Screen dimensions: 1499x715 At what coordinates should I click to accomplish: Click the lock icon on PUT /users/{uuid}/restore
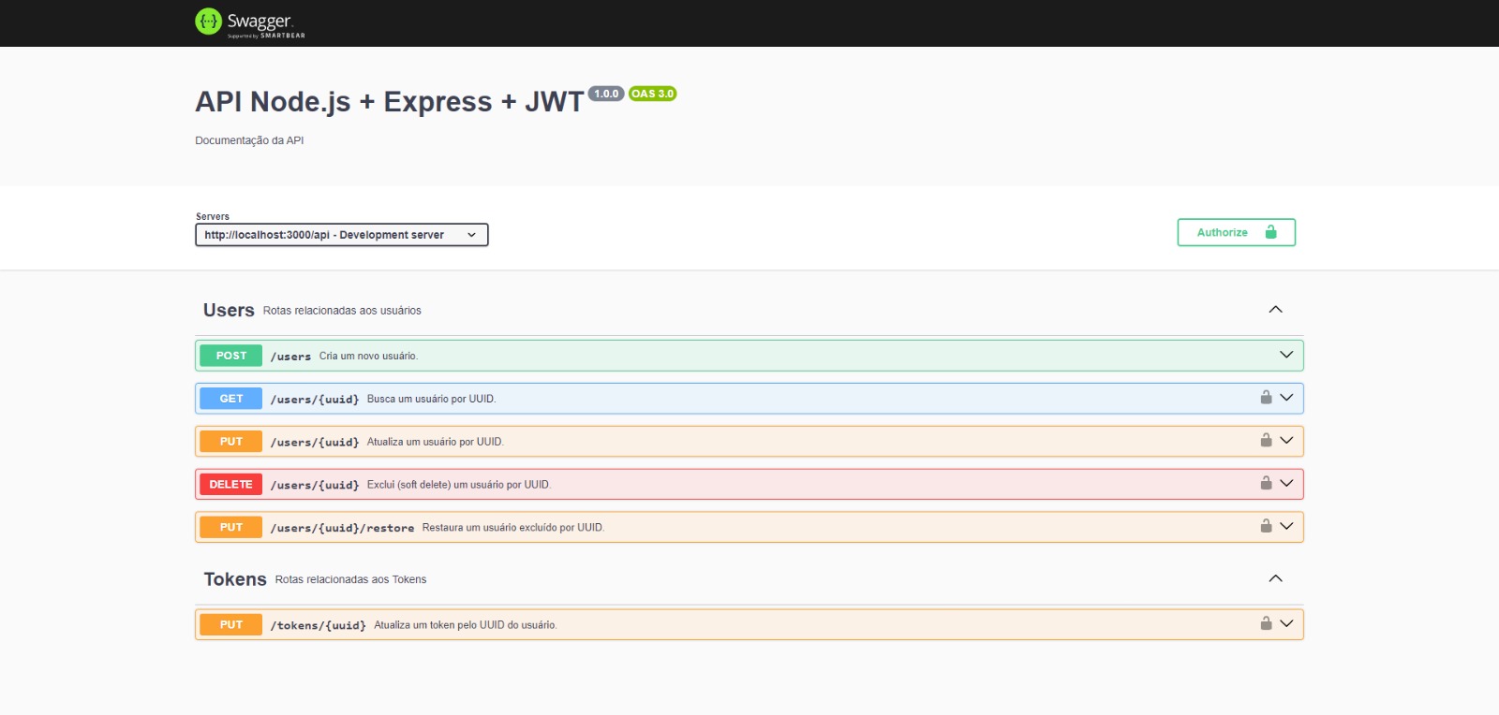tap(1266, 526)
